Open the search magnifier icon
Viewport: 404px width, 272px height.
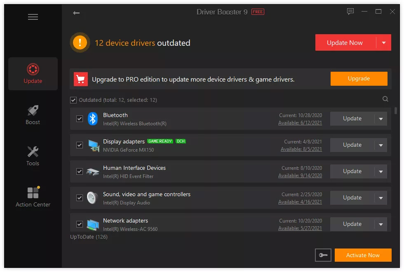[x=385, y=99]
